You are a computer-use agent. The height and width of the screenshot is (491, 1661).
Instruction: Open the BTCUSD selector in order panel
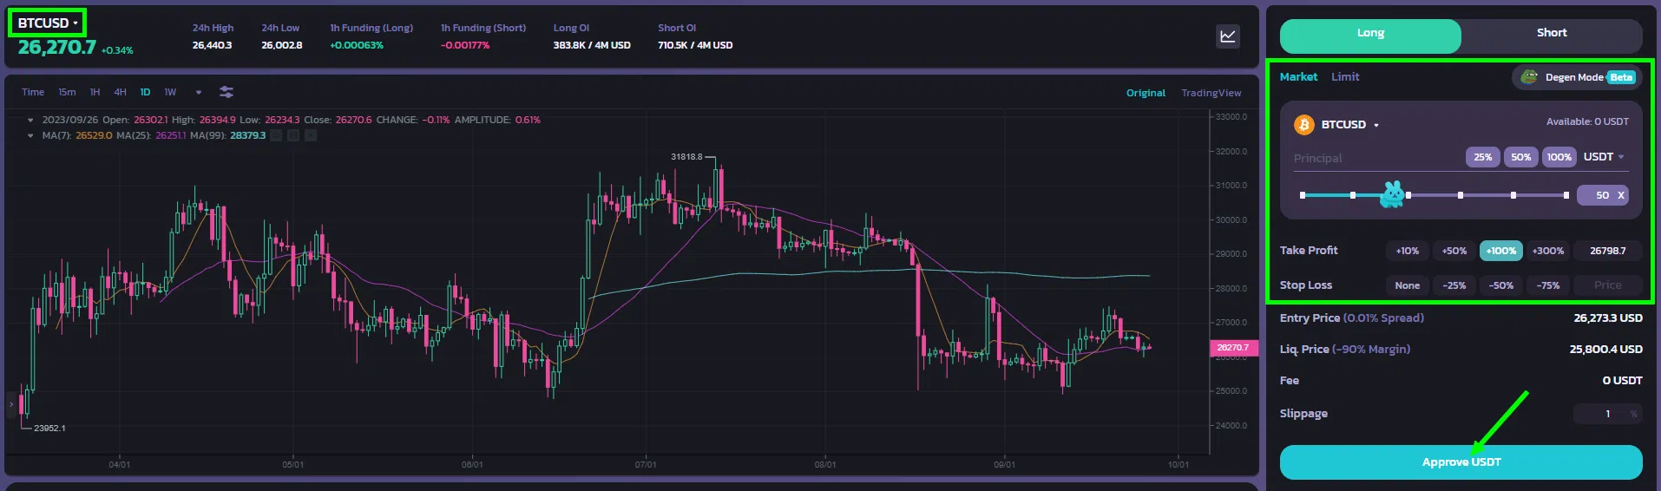1350,125
